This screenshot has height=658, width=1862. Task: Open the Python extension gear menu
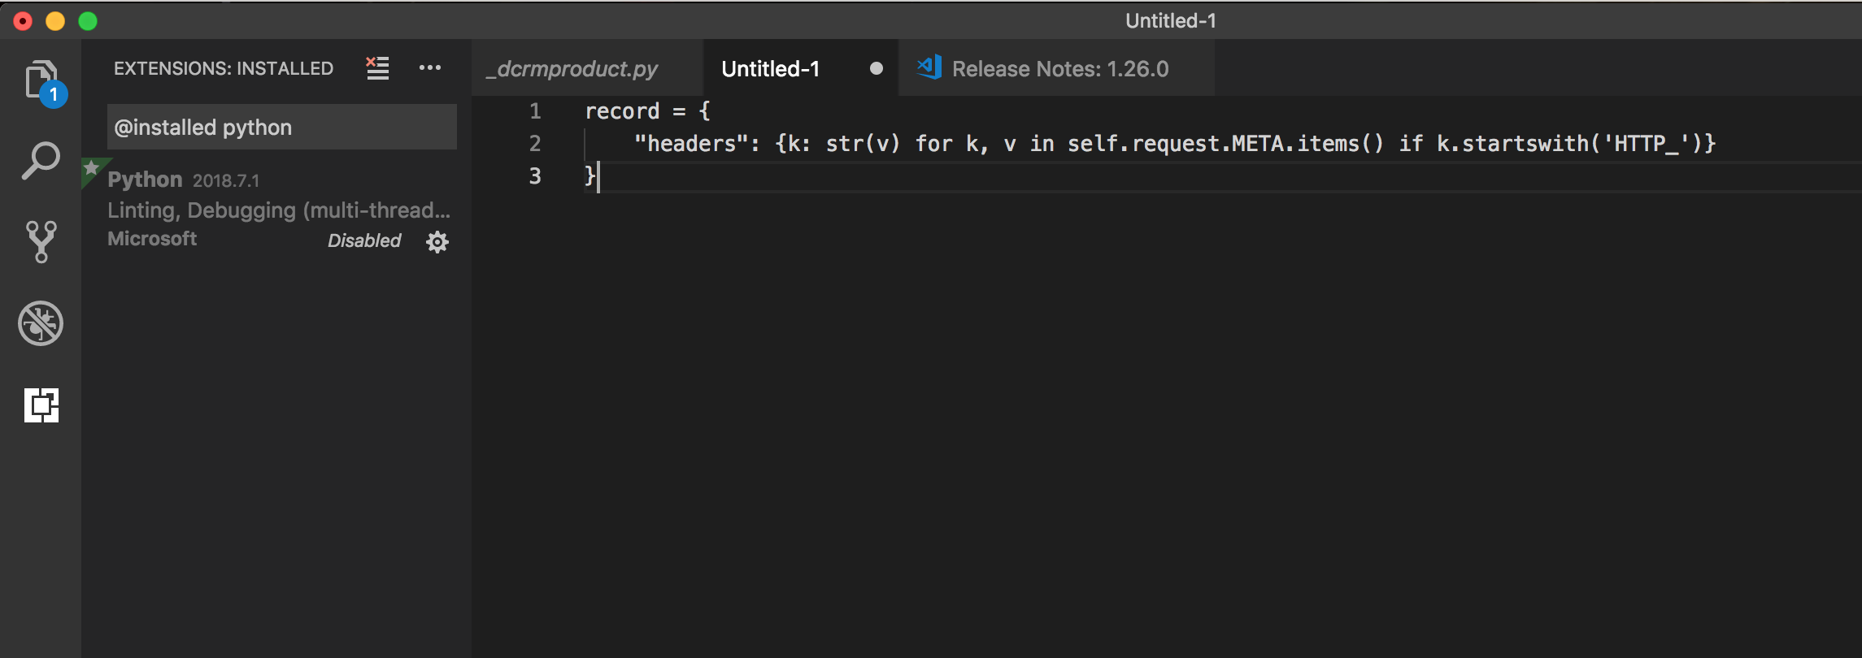point(437,240)
